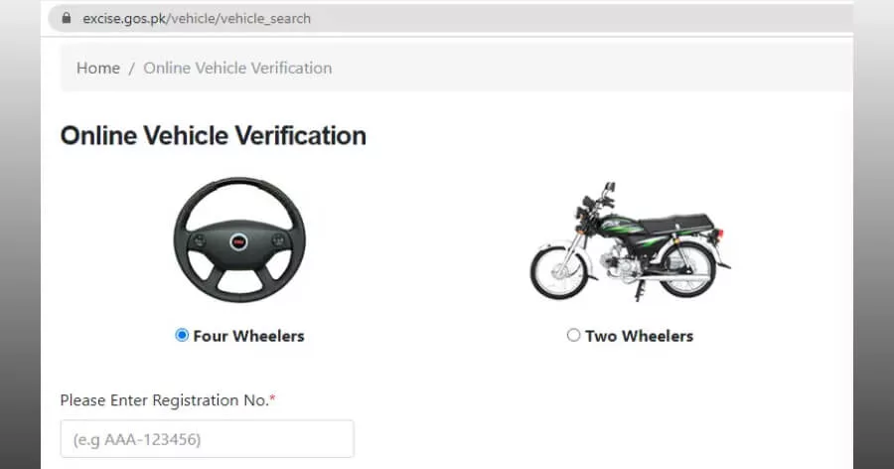
Task: Click the red required-field asterisk
Action: pyautogui.click(x=272, y=398)
